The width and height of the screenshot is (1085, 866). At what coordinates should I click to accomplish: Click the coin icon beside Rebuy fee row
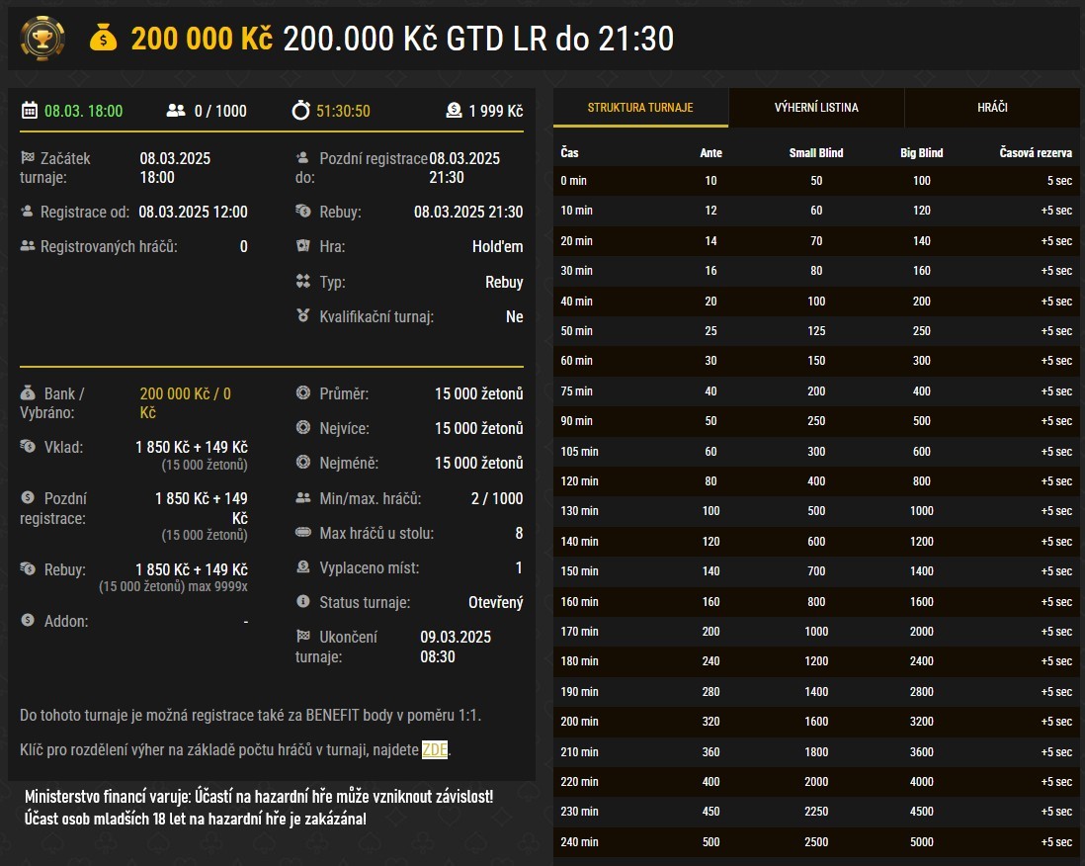[x=28, y=568]
